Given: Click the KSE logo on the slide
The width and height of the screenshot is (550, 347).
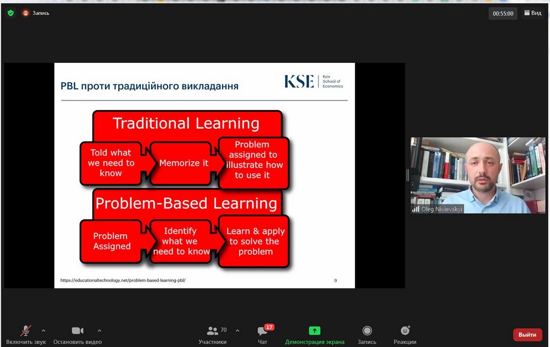Looking at the screenshot, I should pyautogui.click(x=313, y=82).
